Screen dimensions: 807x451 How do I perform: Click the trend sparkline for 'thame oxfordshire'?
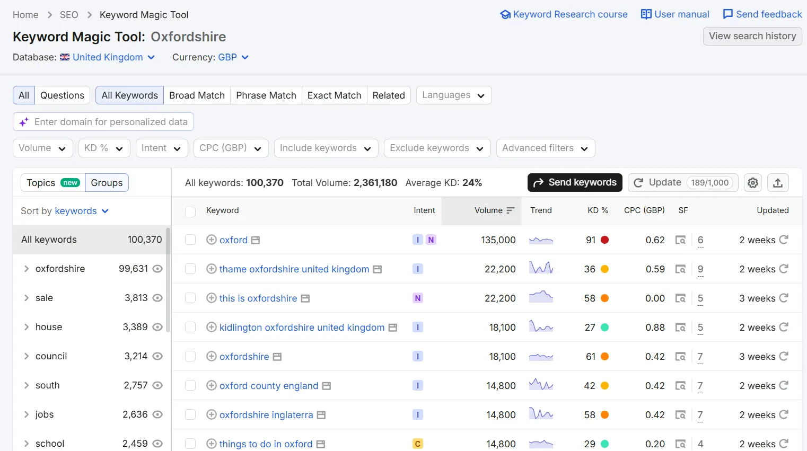[x=541, y=268]
